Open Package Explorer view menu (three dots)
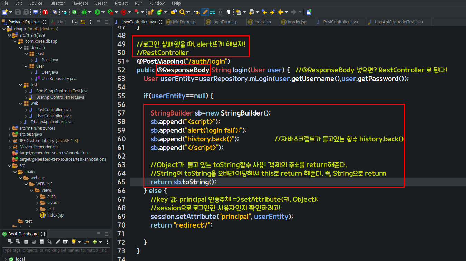466x261 pixels. coord(91,22)
